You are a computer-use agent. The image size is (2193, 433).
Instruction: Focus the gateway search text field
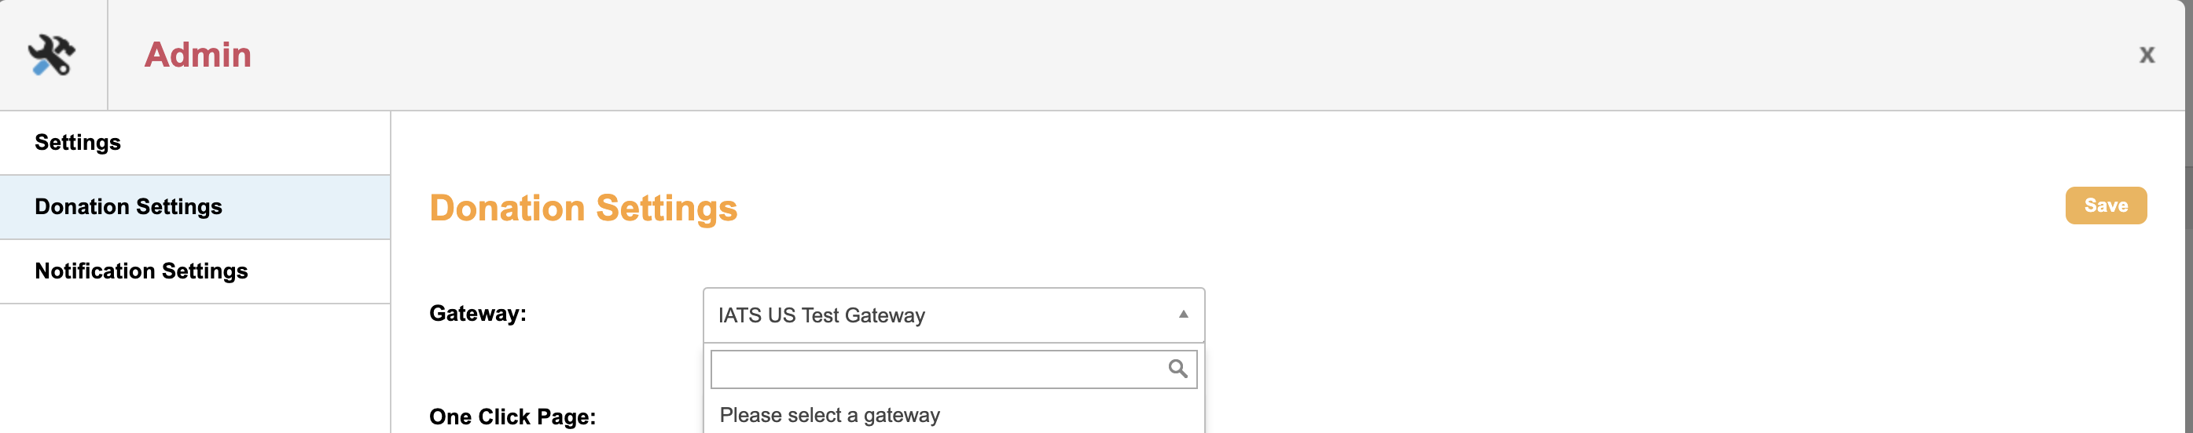click(x=936, y=369)
